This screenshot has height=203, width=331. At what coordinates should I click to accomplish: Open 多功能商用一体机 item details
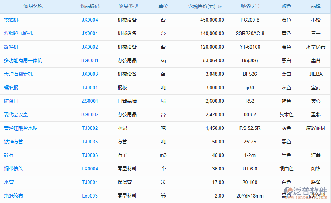pyautogui.click(x=23, y=61)
